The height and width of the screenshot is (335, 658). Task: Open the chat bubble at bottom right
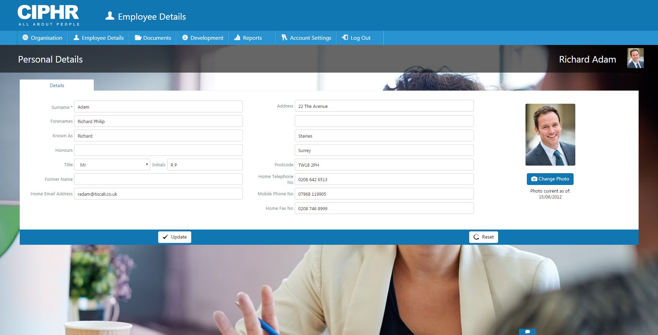(x=527, y=331)
